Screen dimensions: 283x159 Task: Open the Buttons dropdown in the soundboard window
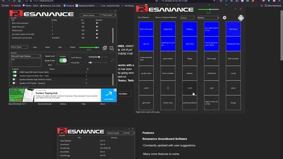coord(208,18)
